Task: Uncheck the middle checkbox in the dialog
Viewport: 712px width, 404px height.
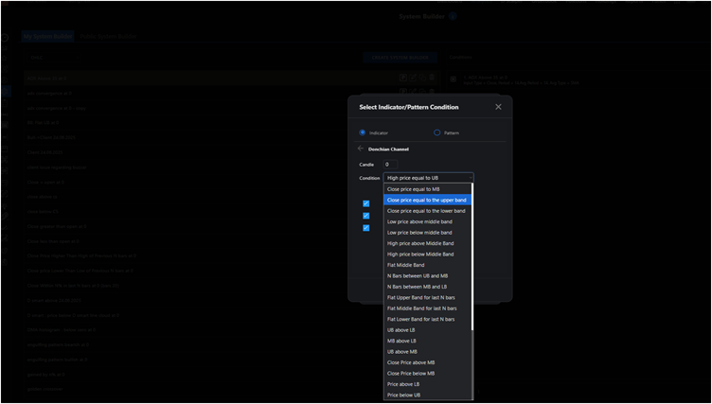Action: [x=366, y=216]
